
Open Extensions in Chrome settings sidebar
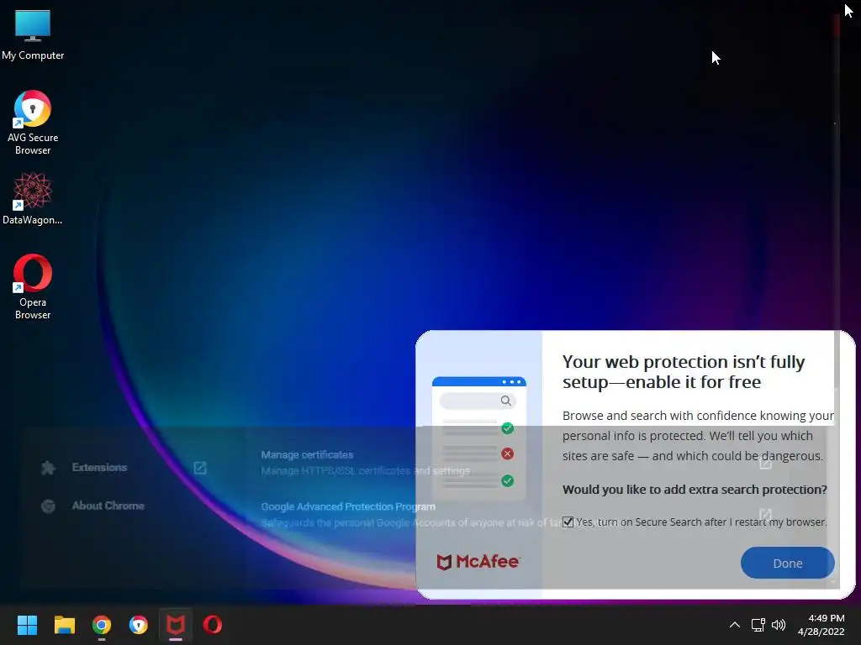[99, 467]
